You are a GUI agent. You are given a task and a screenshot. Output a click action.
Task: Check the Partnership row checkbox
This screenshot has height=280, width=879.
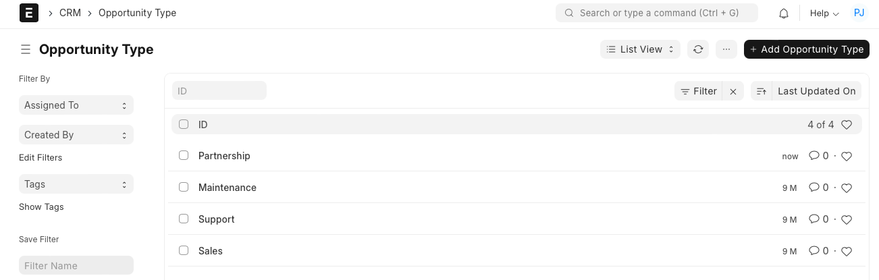(184, 155)
